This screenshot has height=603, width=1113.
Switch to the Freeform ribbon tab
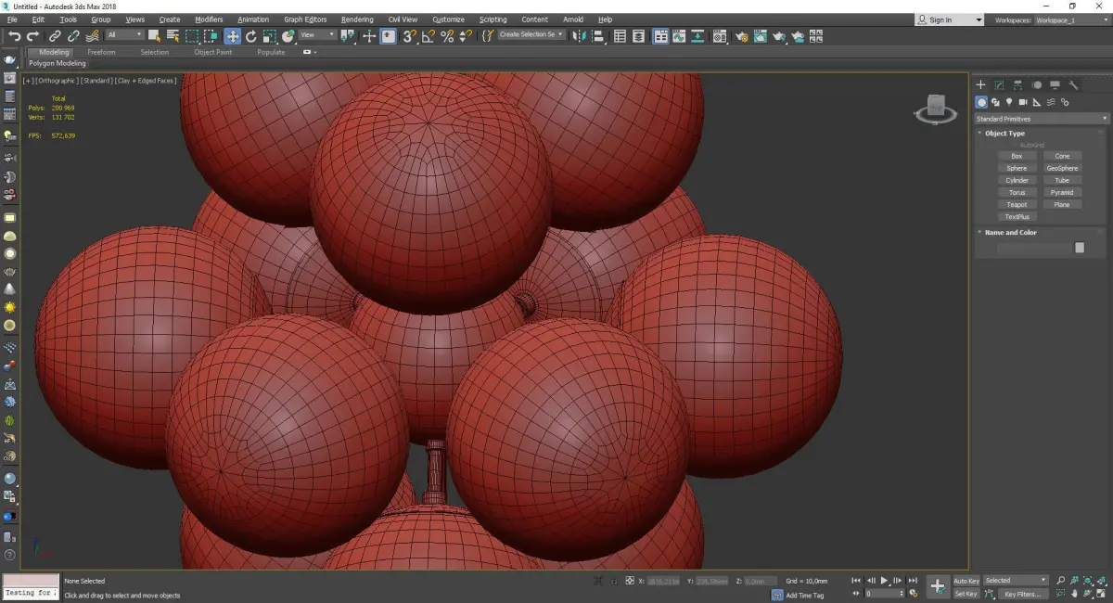[x=101, y=52]
